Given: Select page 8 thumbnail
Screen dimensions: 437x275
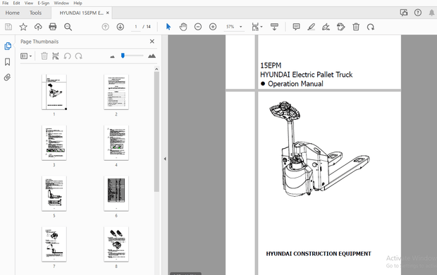Looking at the screenshot, I should [x=116, y=244].
